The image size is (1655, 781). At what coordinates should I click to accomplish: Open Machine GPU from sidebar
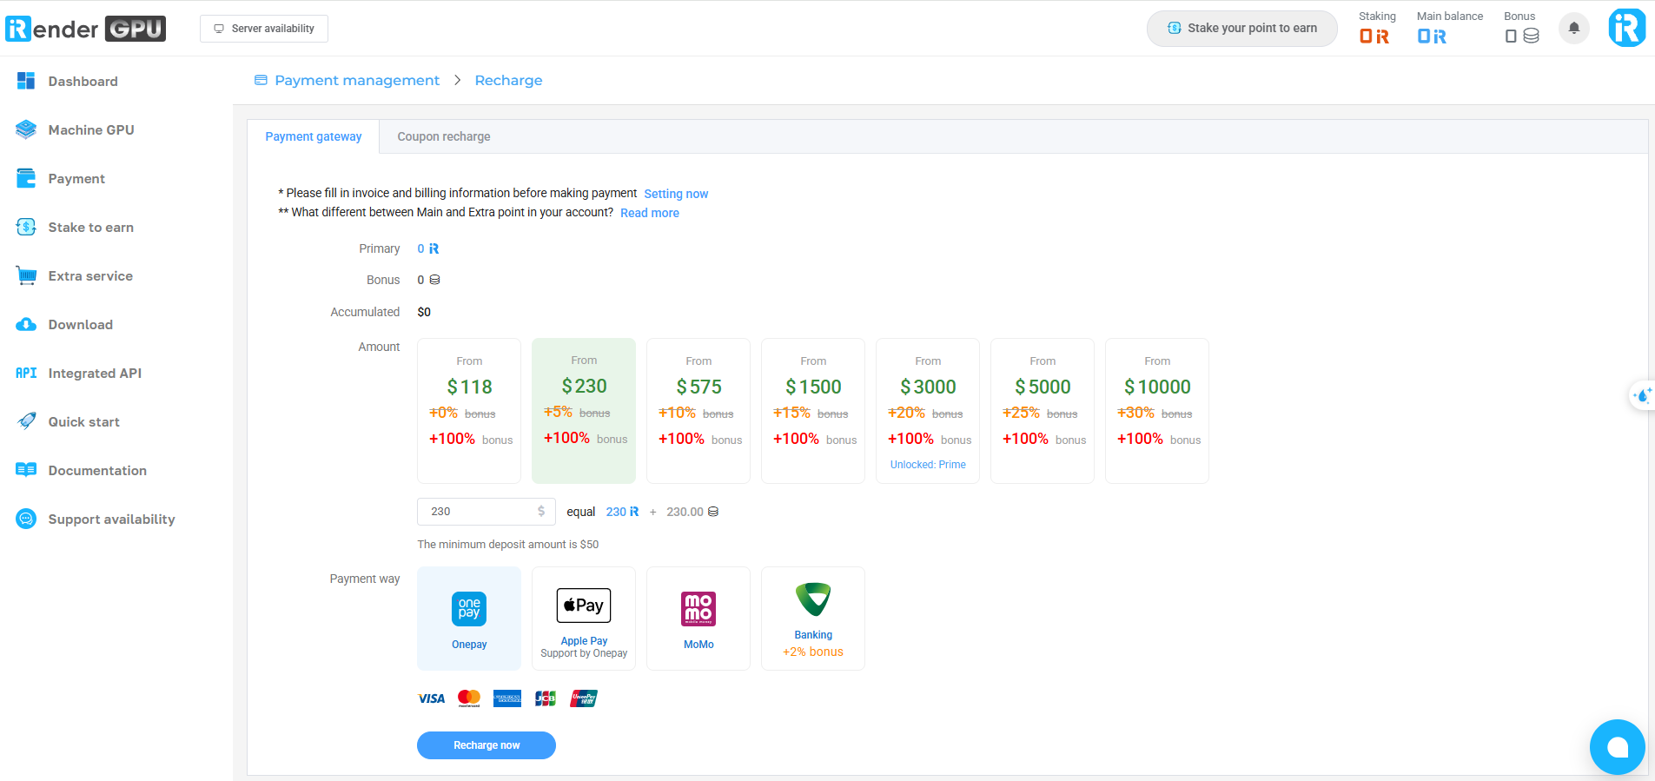pyautogui.click(x=90, y=130)
